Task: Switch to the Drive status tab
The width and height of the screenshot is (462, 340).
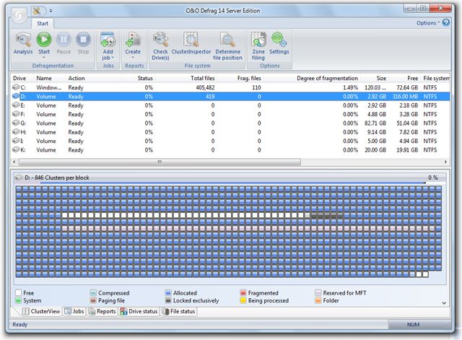Action: [x=139, y=311]
